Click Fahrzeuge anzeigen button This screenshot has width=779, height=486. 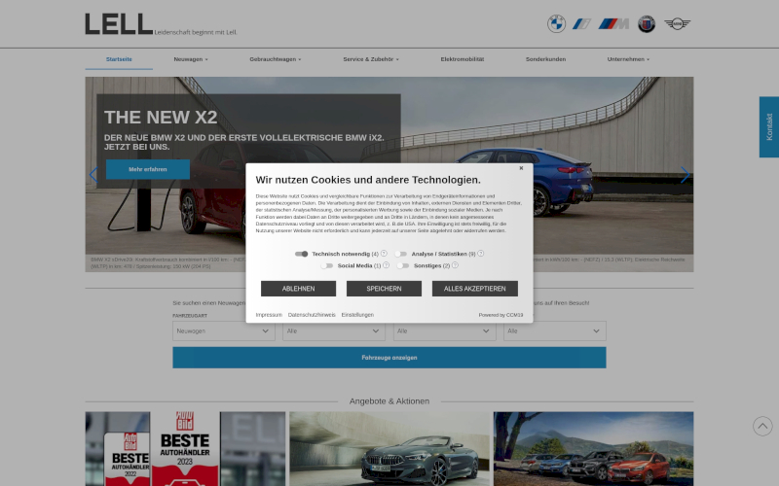click(389, 358)
